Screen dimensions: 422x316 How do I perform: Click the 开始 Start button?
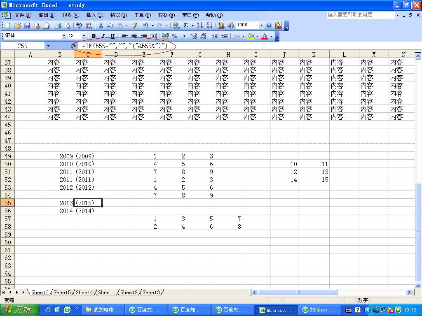coord(20,310)
